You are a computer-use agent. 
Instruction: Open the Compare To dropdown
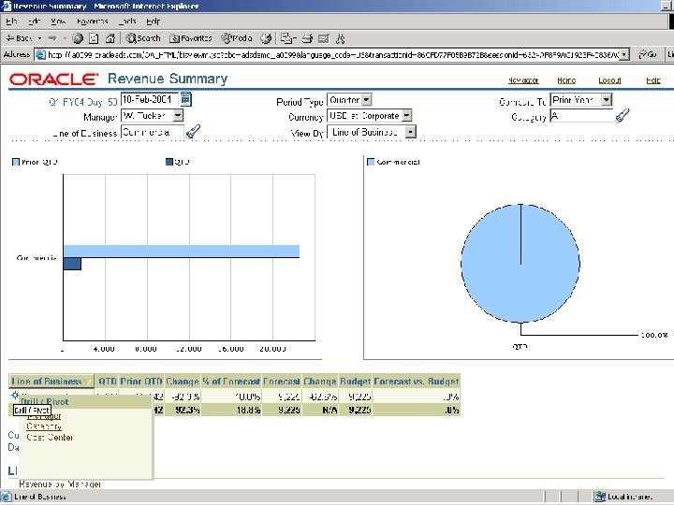tap(580, 100)
